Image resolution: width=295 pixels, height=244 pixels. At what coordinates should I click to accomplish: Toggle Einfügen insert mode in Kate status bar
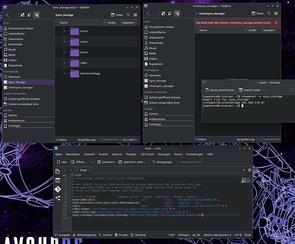[184, 235]
